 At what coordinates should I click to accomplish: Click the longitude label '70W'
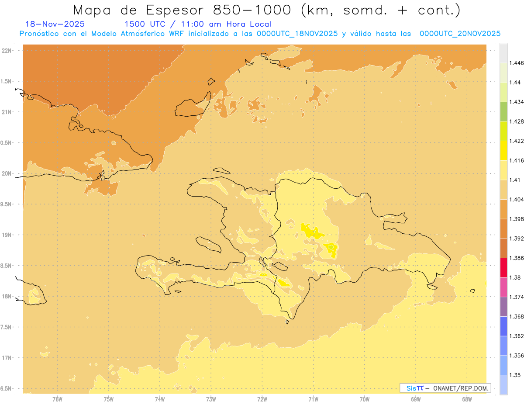tap(365, 399)
